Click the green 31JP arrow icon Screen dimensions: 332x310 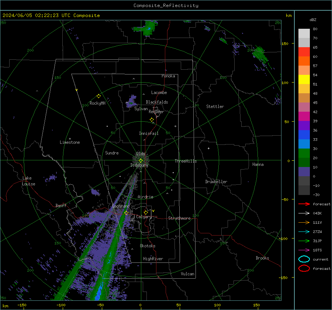[x=304, y=241]
